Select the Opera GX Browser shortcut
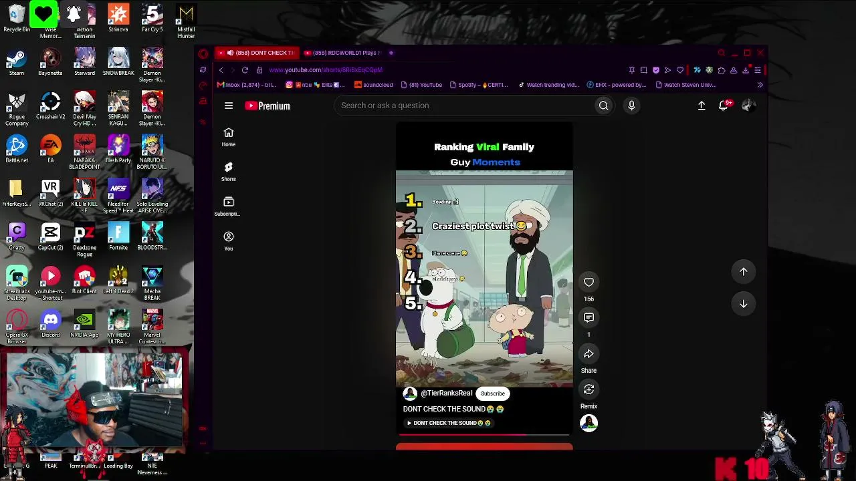 [x=17, y=328]
